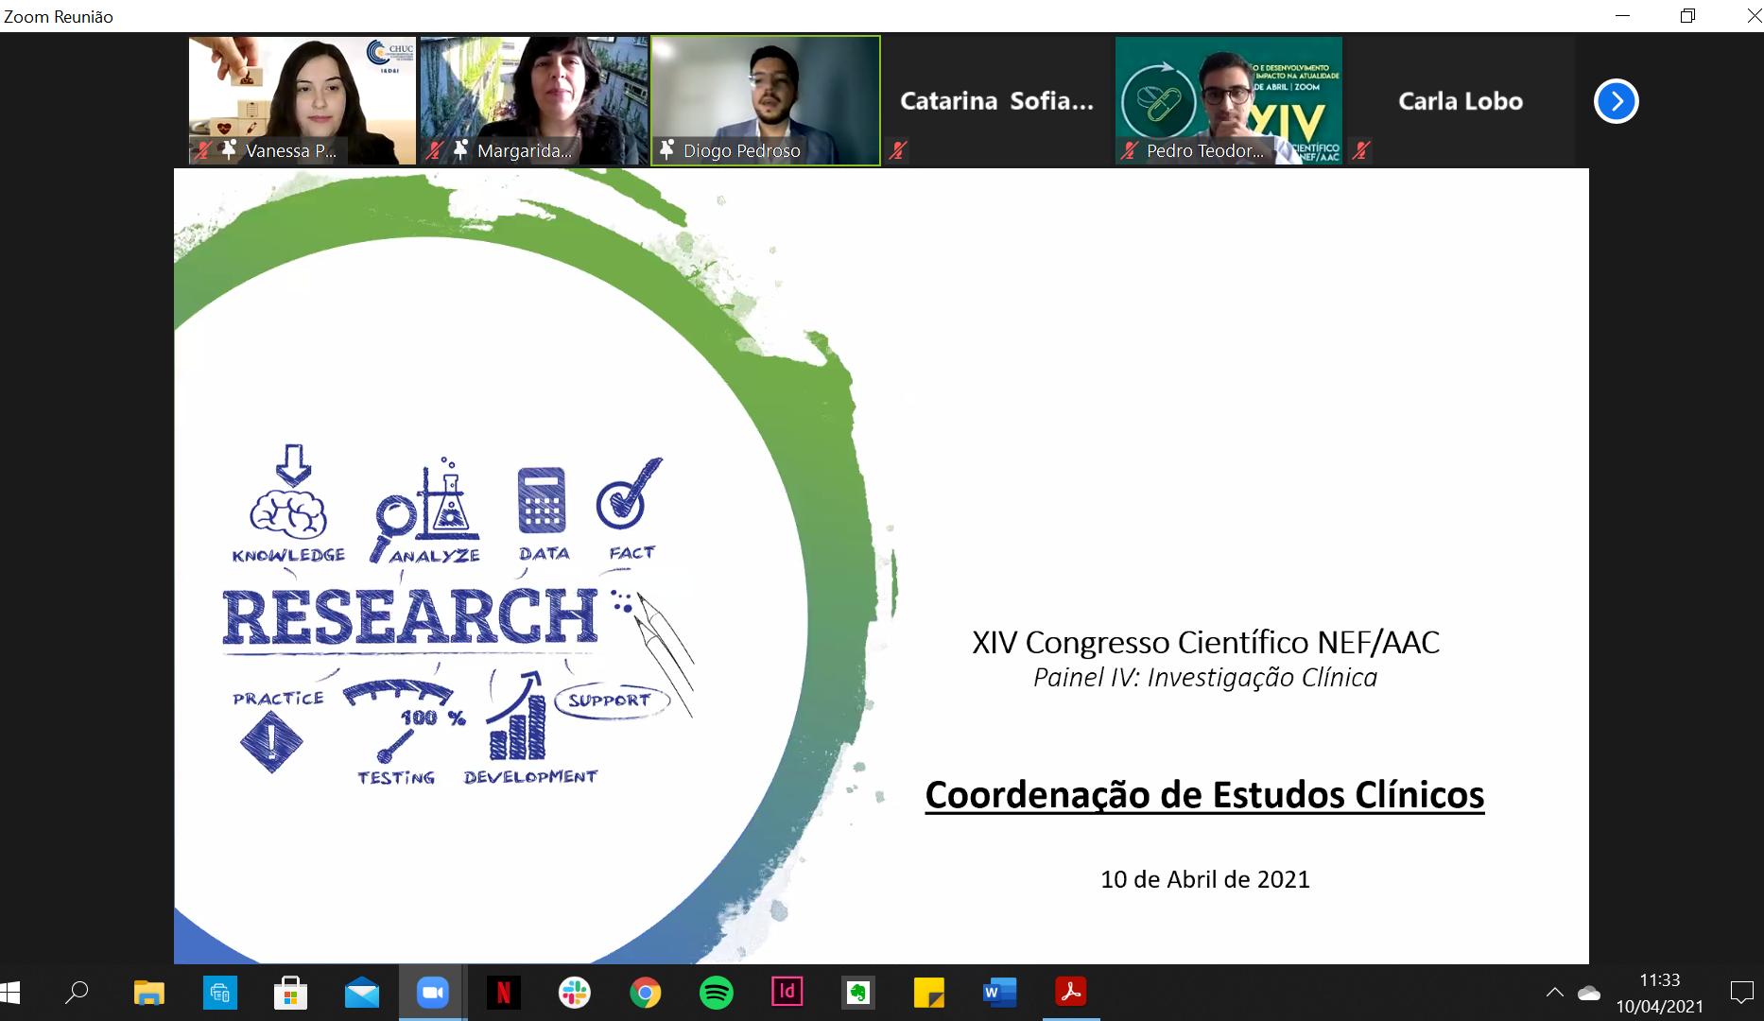Image resolution: width=1764 pixels, height=1021 pixels.
Task: Click RESEARCH word in slide graphic
Action: click(410, 617)
